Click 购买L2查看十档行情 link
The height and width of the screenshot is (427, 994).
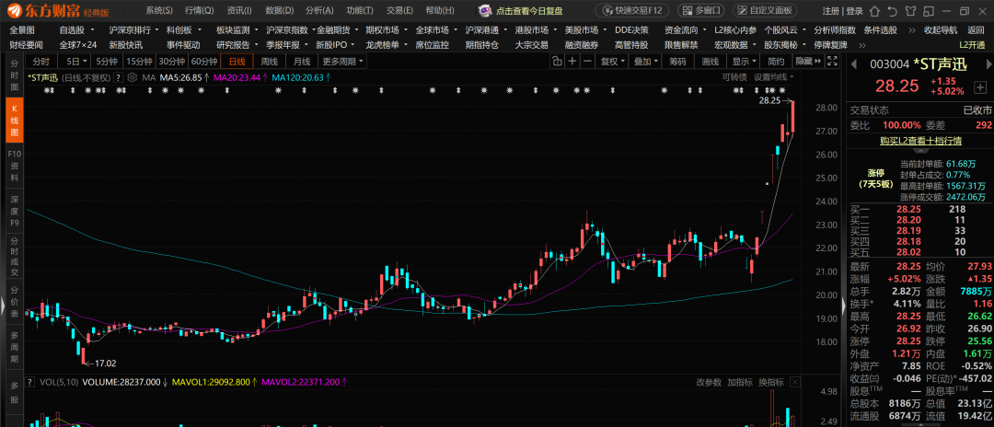(921, 141)
